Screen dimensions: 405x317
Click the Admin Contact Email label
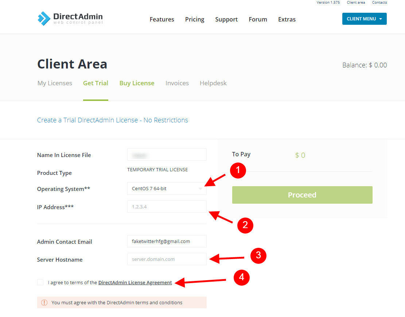tap(65, 242)
